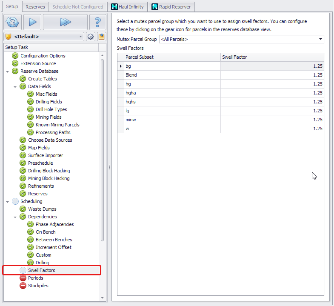The width and height of the screenshot is (334, 306).
Task: Open the Rapid Reserver tab
Action: click(x=172, y=7)
